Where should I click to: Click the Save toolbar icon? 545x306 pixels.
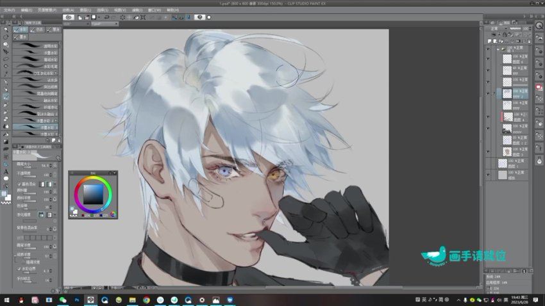[x=94, y=17]
